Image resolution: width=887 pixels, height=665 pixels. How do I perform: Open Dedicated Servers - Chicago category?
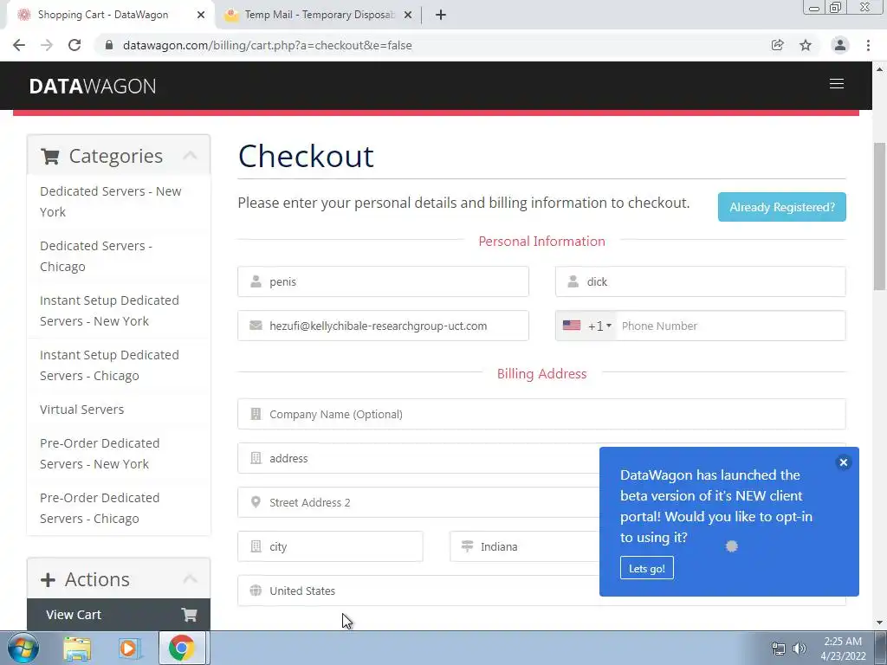point(118,256)
